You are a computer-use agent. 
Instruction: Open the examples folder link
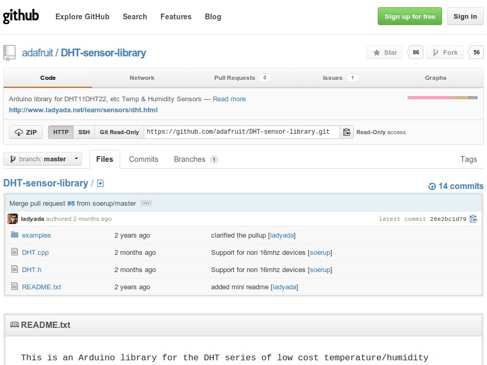pyautogui.click(x=37, y=236)
